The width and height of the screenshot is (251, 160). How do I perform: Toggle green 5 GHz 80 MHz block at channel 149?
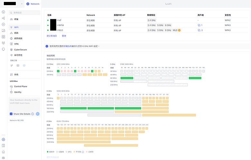tap(195, 78)
